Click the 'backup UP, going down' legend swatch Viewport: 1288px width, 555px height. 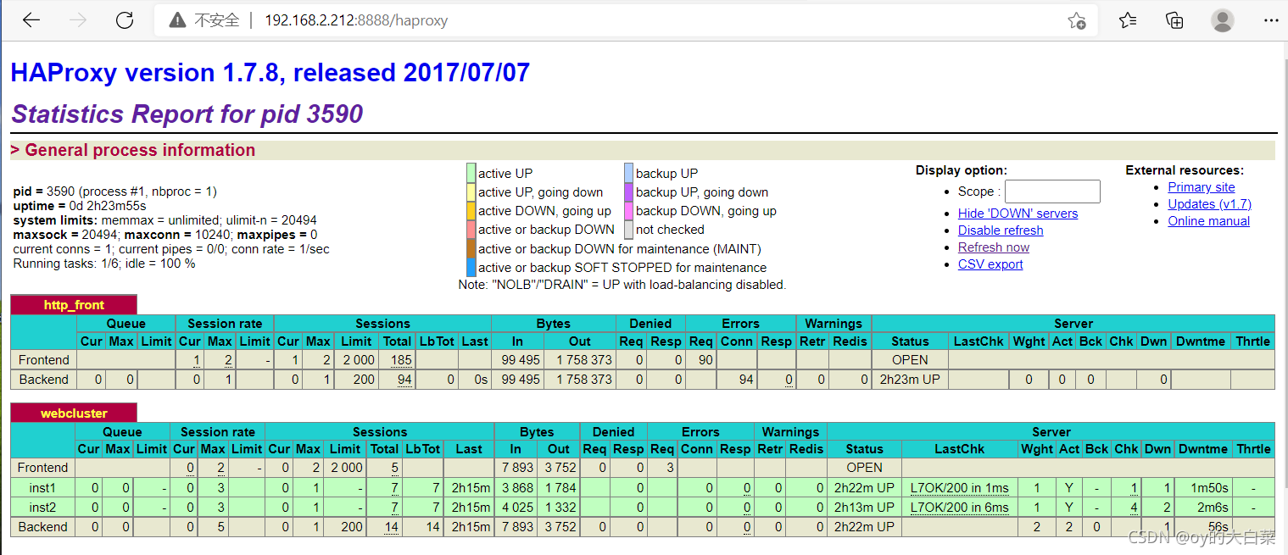click(x=628, y=192)
